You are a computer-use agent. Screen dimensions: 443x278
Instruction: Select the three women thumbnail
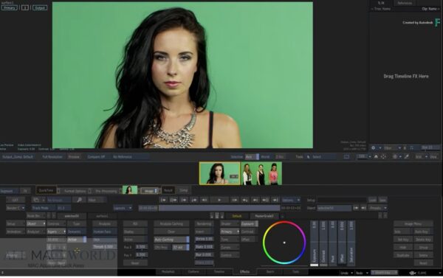click(261, 173)
